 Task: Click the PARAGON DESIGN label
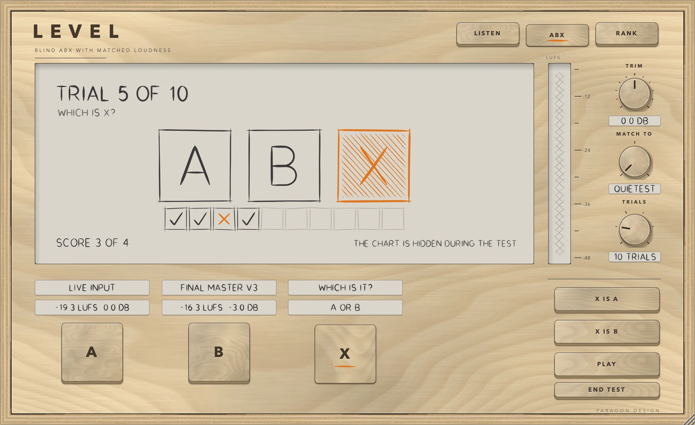(628, 410)
